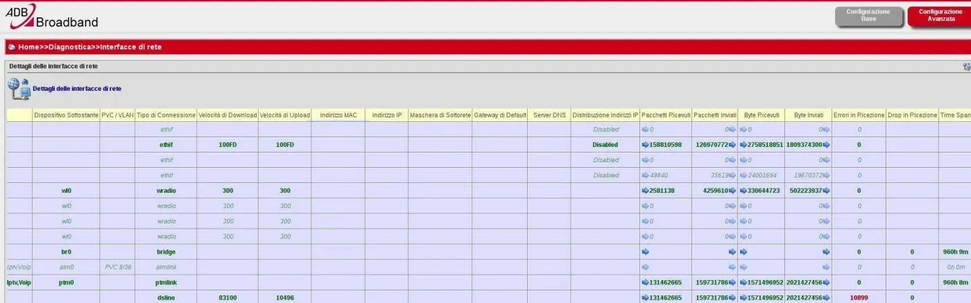The image size is (971, 303).
Task: Click the Maschera di Sottorete column header
Action: [x=440, y=115]
